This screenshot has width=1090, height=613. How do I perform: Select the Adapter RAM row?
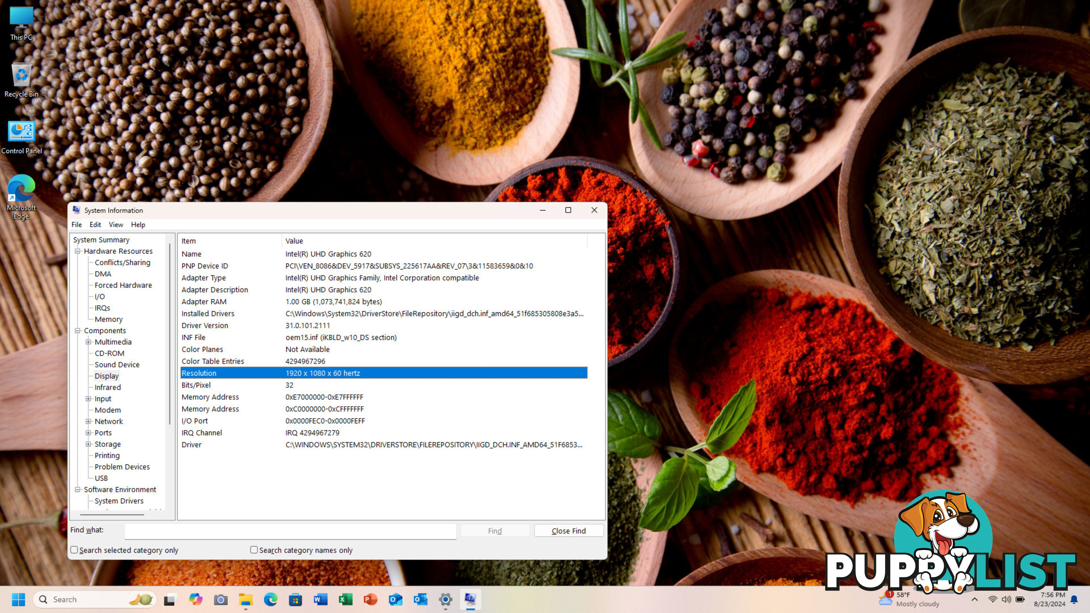pyautogui.click(x=384, y=302)
